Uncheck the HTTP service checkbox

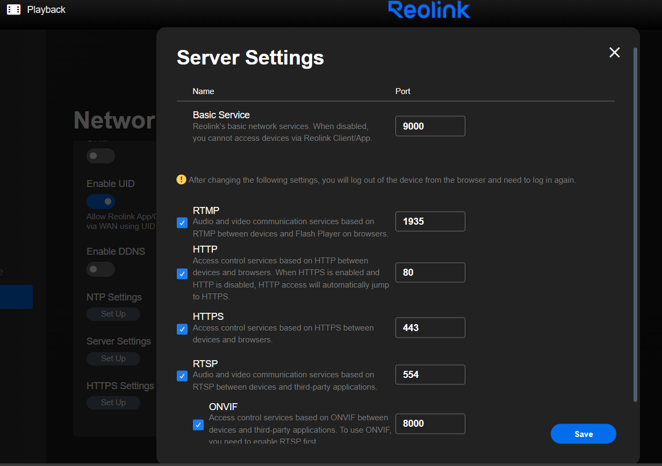[x=182, y=274]
